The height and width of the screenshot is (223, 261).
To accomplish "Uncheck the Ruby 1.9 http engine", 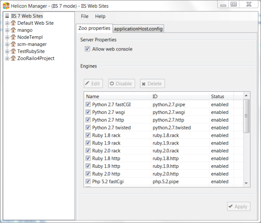I will (88, 166).
